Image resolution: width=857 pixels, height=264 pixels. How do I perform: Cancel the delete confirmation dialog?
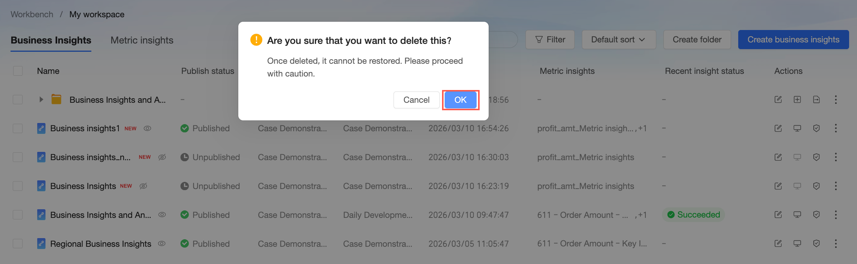(x=416, y=100)
